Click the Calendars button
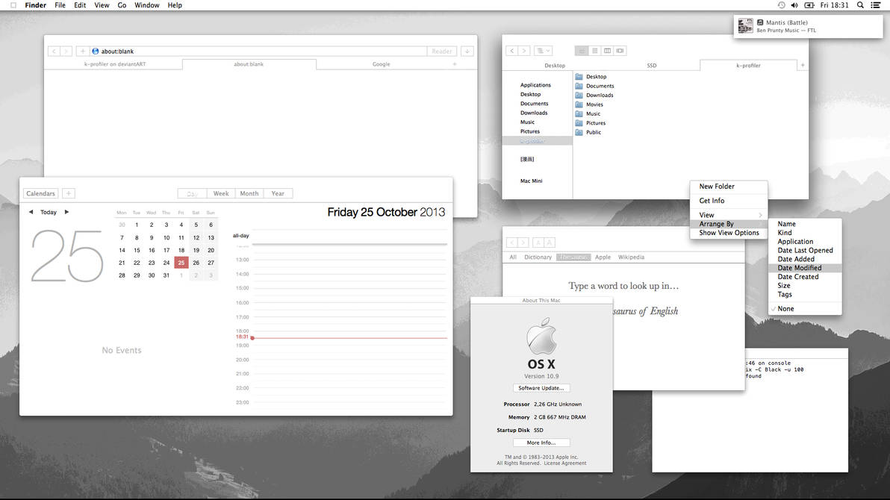 pos(40,193)
